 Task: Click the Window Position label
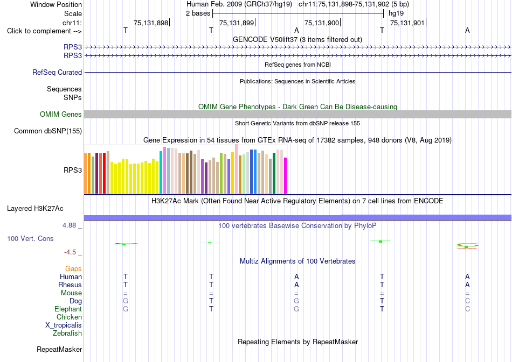tap(56, 4)
